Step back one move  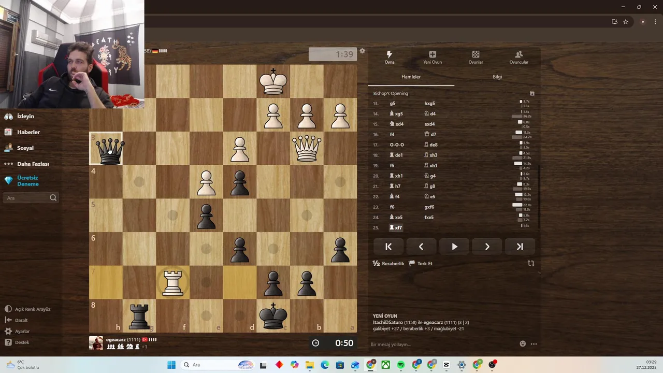tap(421, 247)
